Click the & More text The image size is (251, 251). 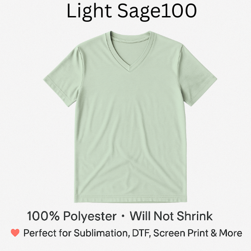226,233
